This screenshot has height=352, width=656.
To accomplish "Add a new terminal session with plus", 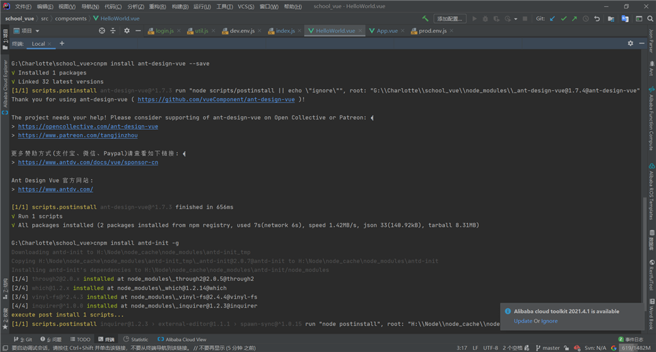I will 62,43.
